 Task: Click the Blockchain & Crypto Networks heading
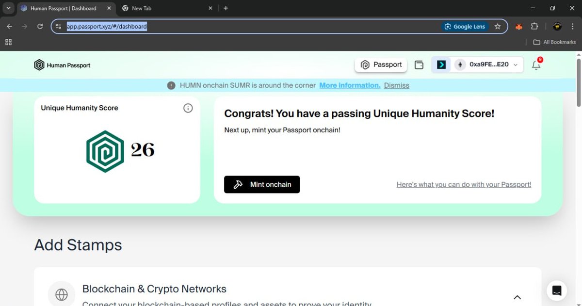pos(154,289)
